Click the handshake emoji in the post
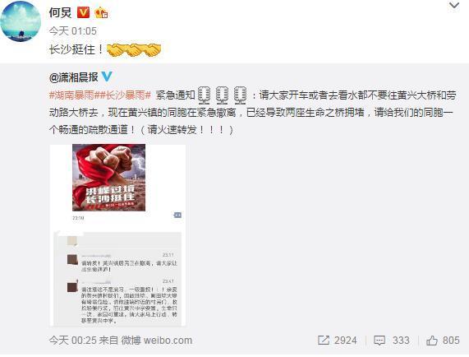469x357 pixels. point(134,49)
